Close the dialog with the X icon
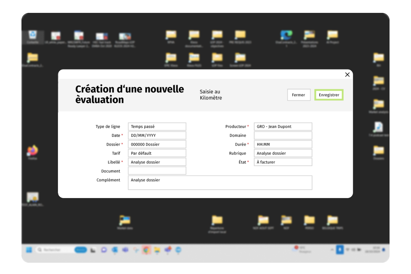This screenshot has height=274, width=411. coord(347,75)
